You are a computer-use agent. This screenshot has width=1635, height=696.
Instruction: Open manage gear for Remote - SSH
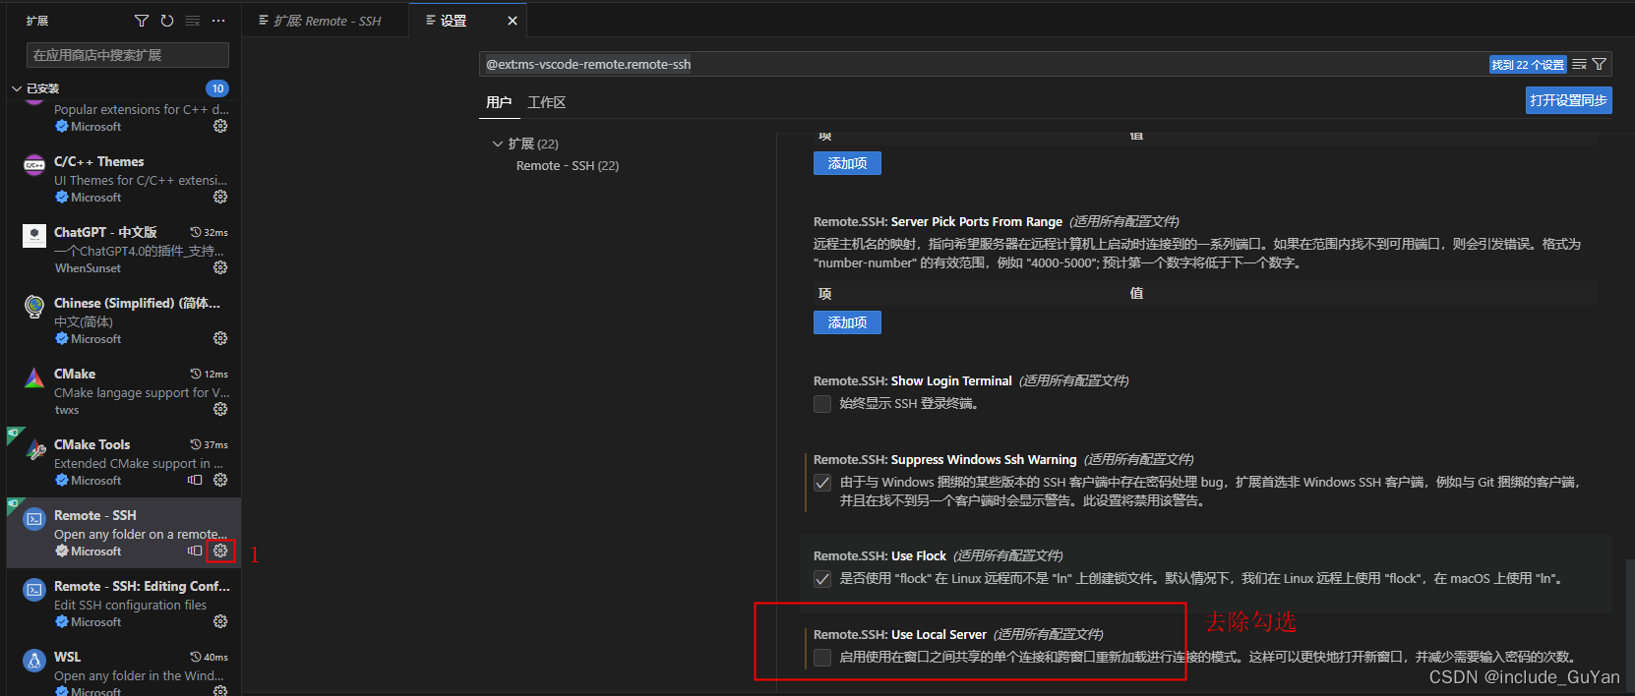pyautogui.click(x=220, y=551)
